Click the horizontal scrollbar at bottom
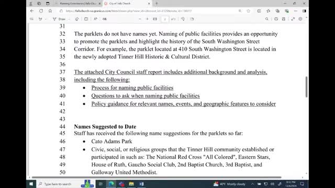The height and width of the screenshot is (188, 335). click(157, 178)
